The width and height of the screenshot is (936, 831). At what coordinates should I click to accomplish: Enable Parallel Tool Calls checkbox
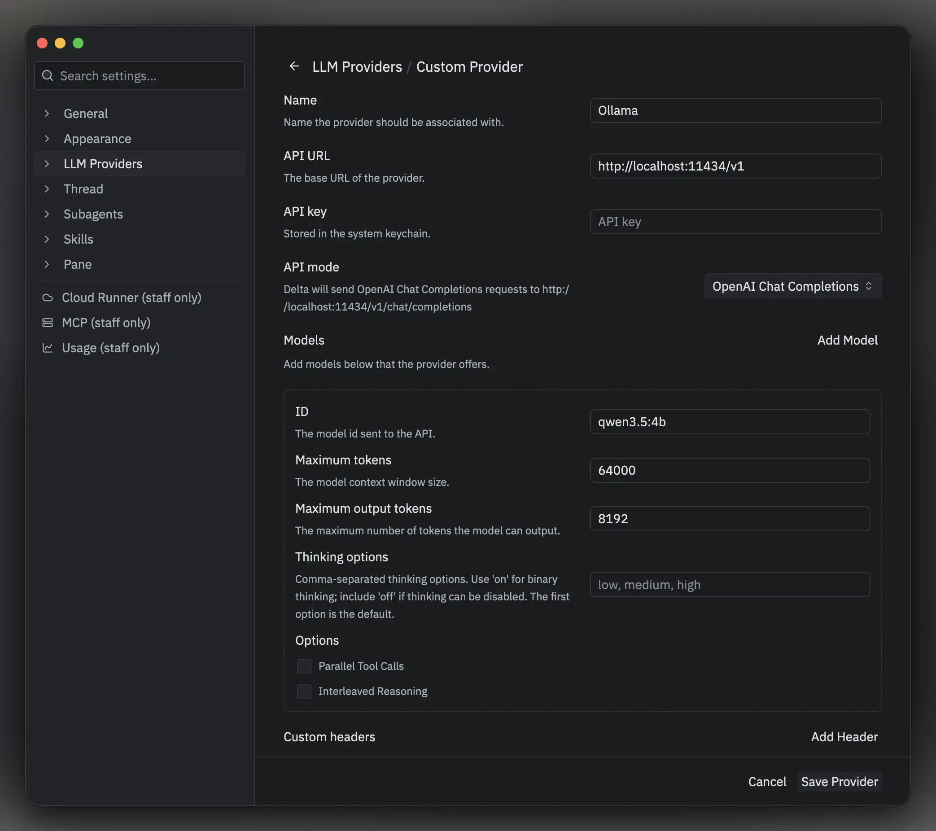tap(304, 666)
